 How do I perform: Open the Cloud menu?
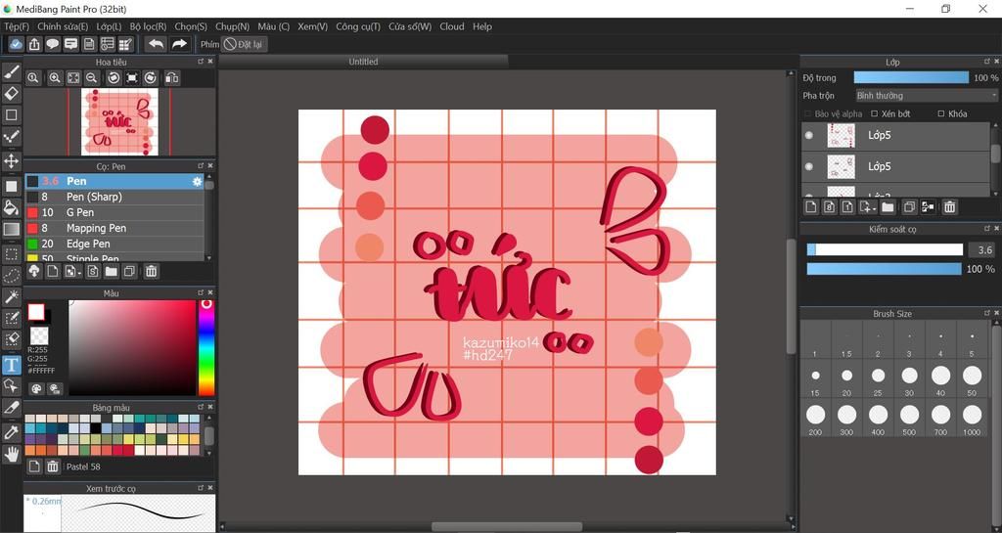click(x=452, y=26)
